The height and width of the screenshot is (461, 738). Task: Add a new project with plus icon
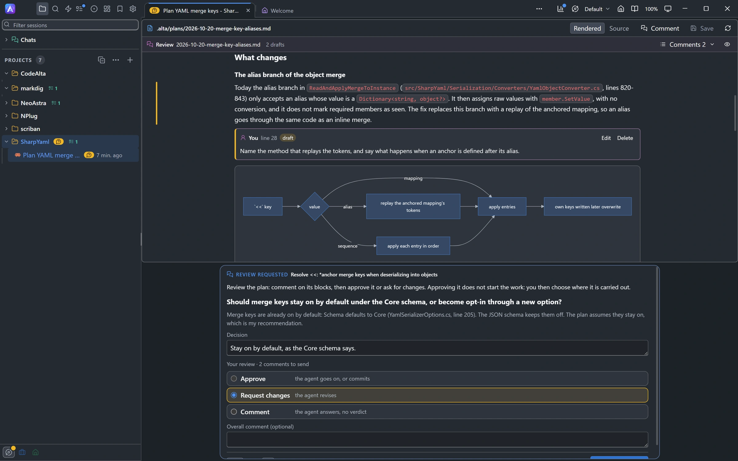click(x=130, y=60)
